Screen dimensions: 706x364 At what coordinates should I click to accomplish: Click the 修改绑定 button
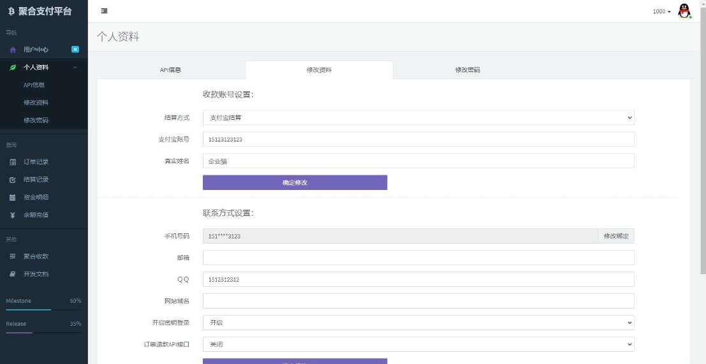pyautogui.click(x=616, y=236)
